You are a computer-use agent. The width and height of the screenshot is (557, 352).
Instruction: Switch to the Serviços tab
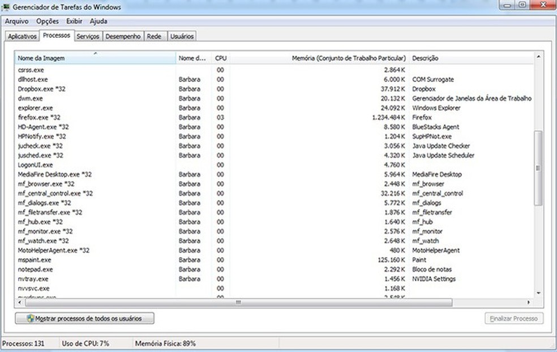click(88, 36)
